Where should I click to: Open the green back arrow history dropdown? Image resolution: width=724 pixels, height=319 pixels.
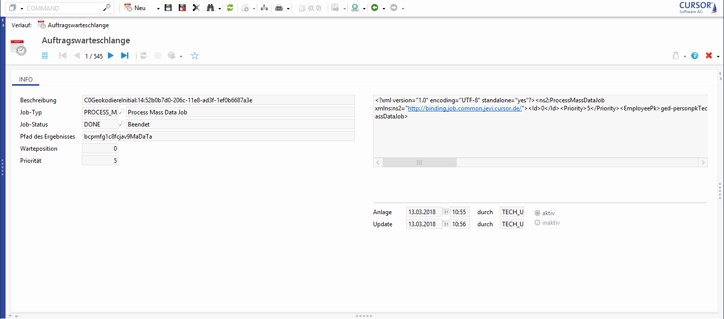click(384, 9)
